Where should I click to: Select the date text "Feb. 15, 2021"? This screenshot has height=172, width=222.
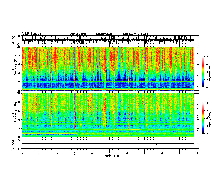78,34
